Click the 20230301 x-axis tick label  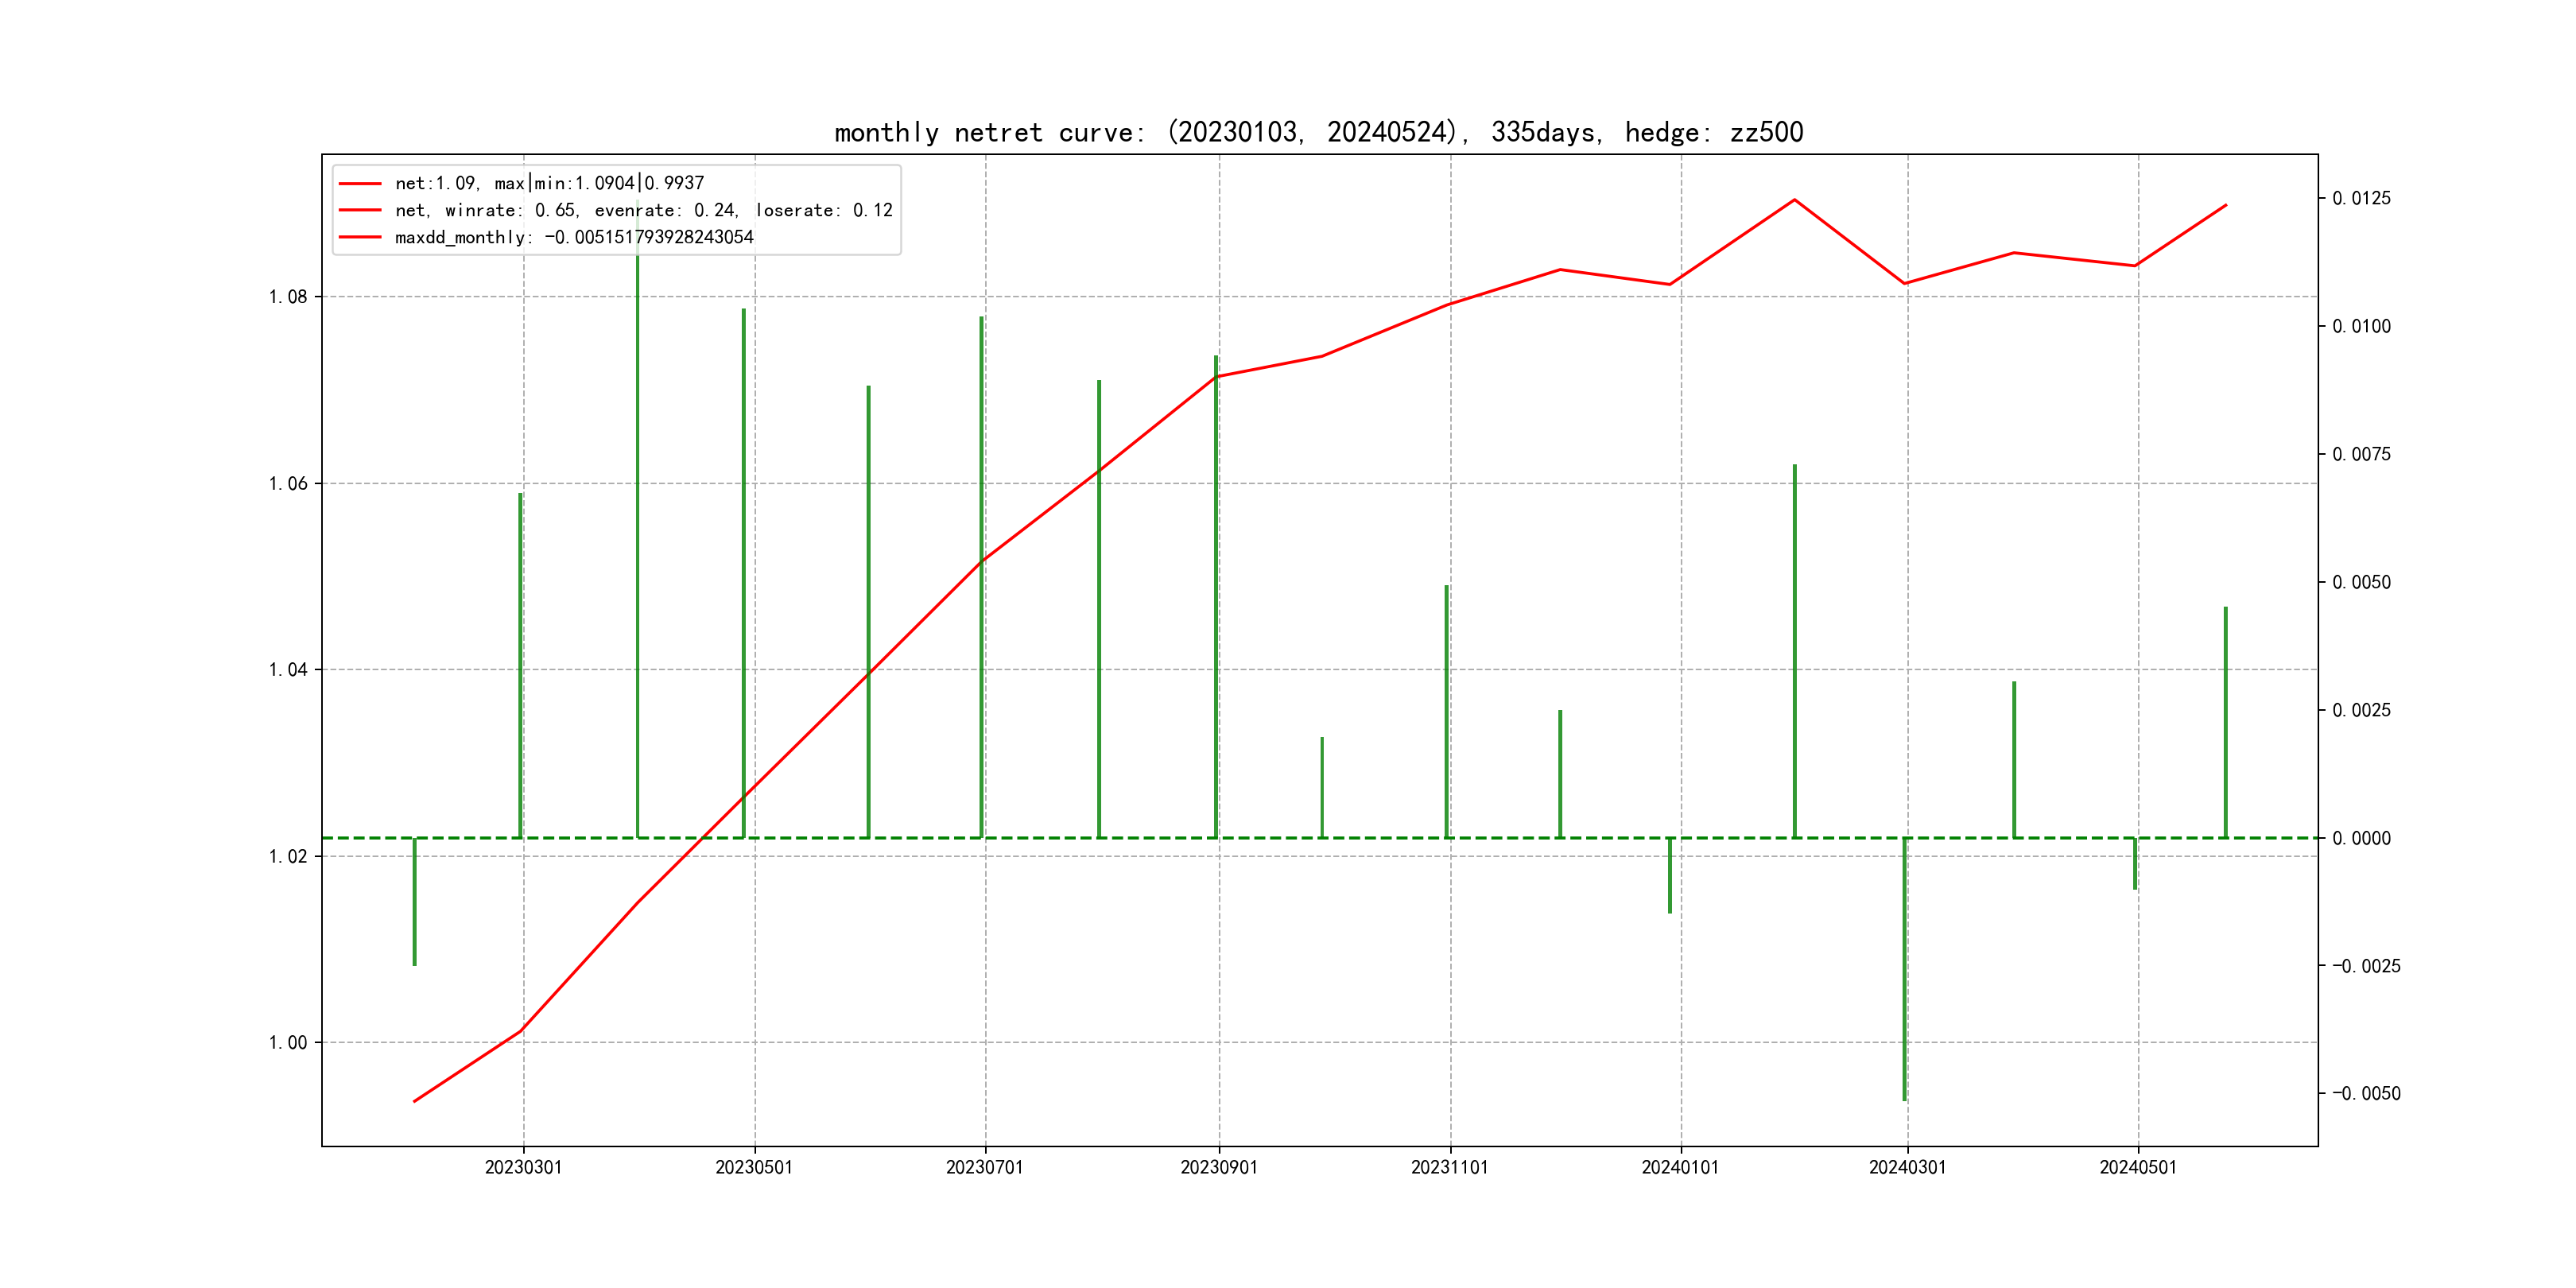coord(523,1168)
